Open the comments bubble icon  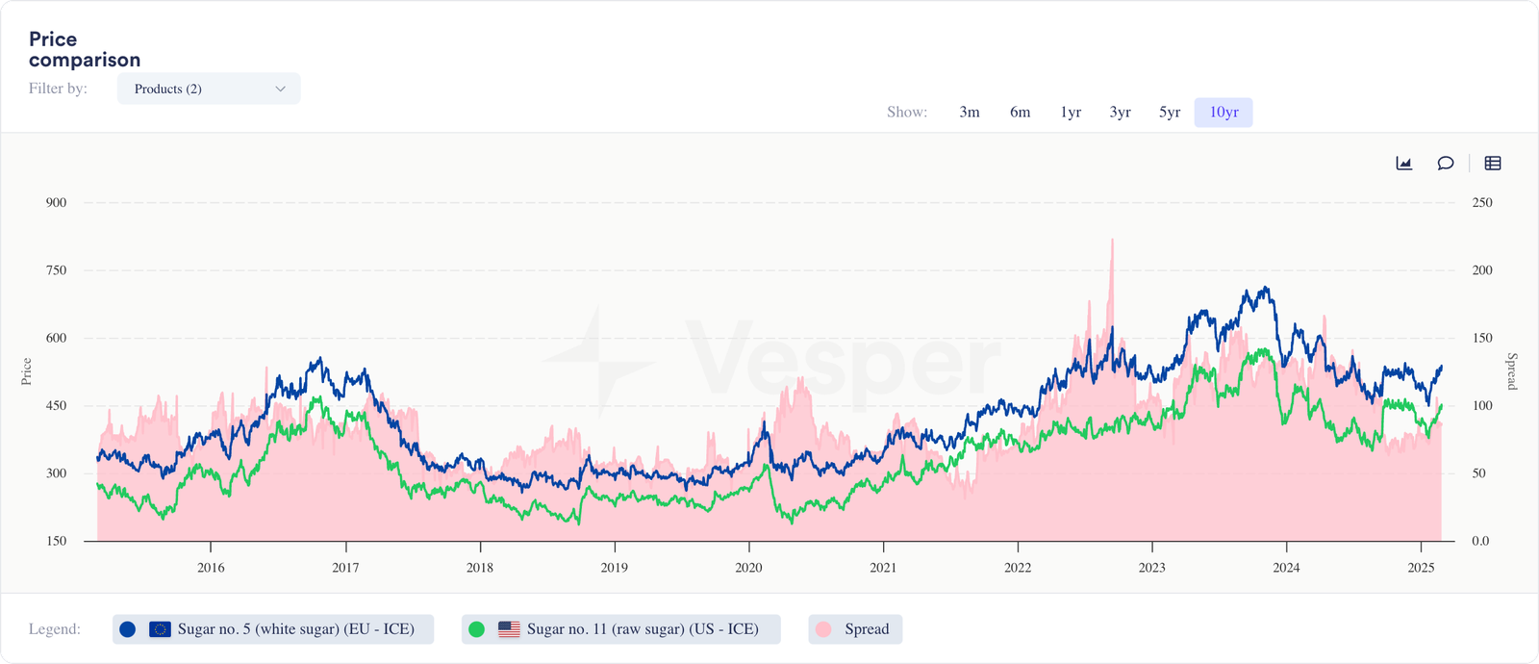click(x=1446, y=163)
